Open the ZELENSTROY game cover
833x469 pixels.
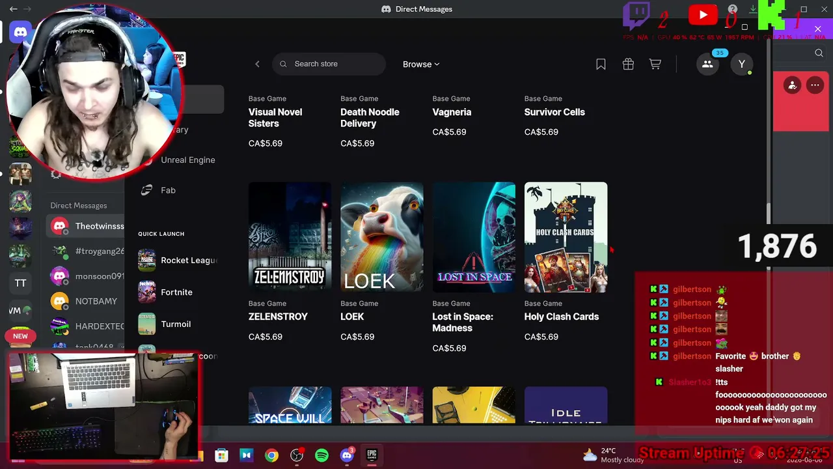click(x=290, y=237)
